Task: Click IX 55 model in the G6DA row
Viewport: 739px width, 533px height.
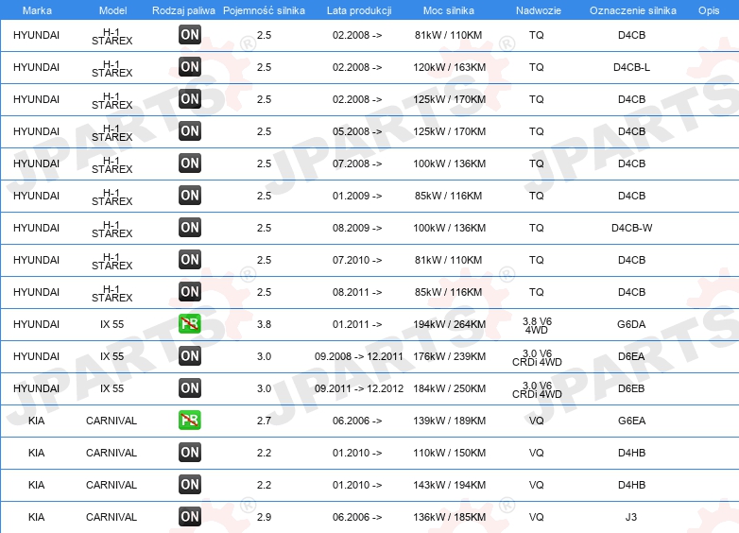Action: (x=112, y=324)
